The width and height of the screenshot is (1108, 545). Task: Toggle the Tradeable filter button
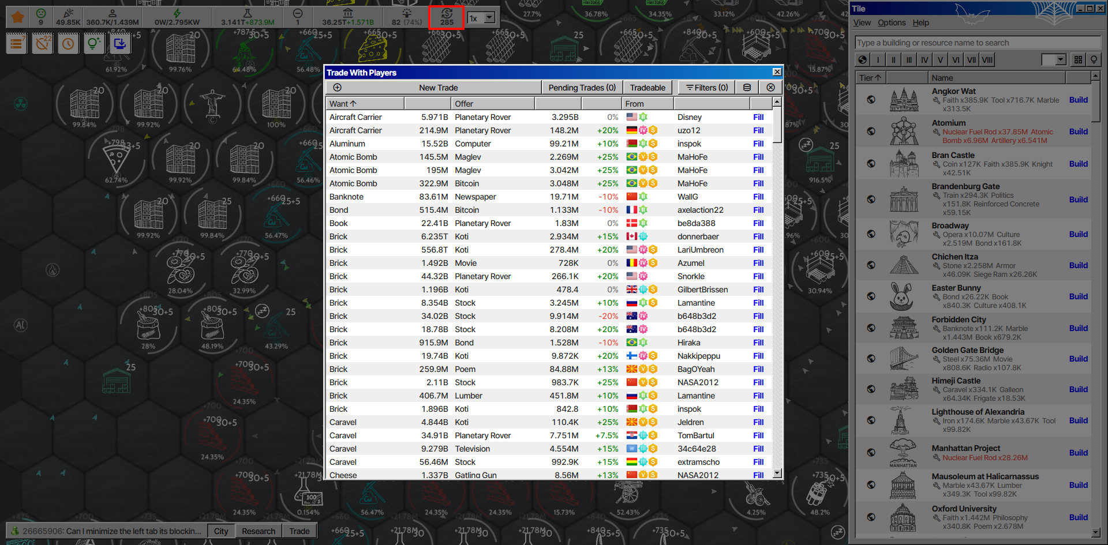[647, 88]
